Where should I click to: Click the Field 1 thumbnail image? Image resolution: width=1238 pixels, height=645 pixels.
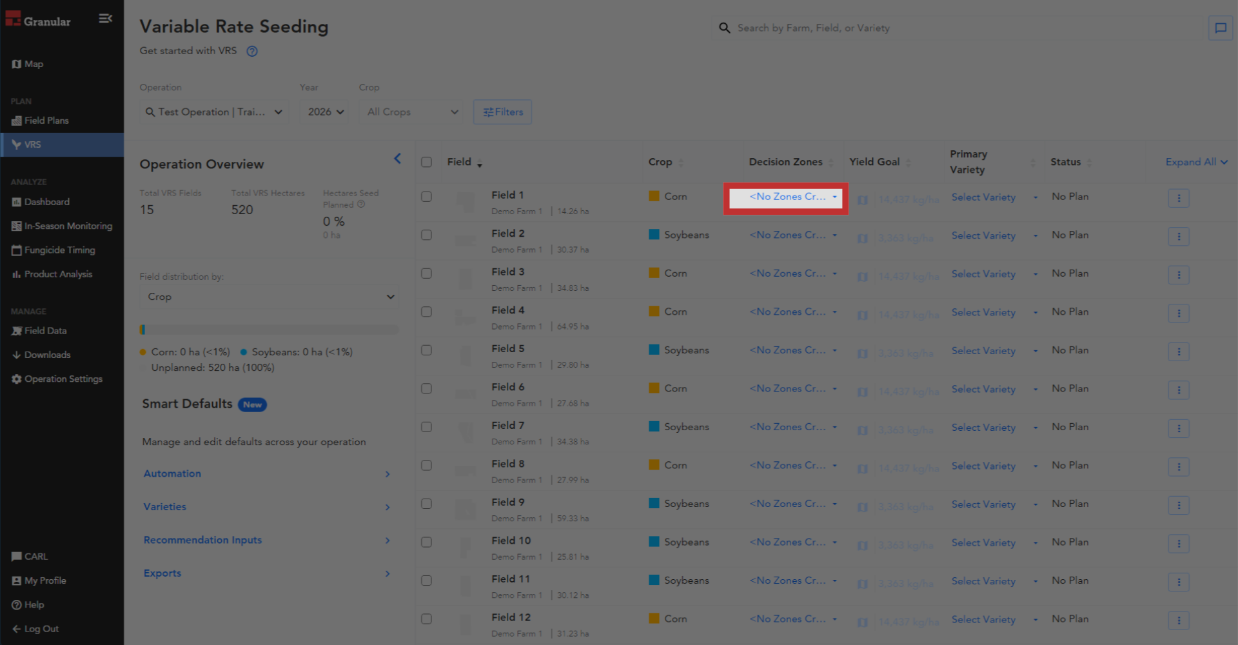(x=465, y=202)
